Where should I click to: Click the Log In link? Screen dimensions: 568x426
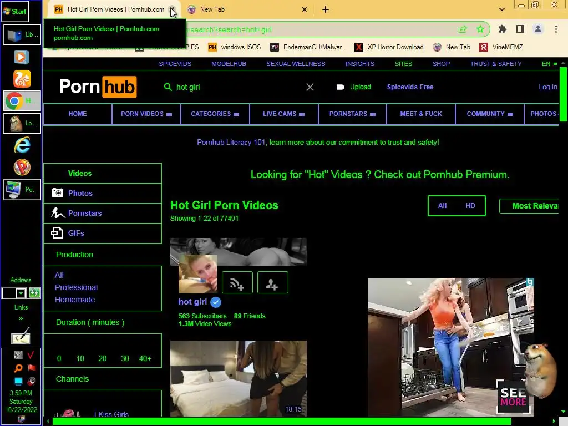(547, 87)
